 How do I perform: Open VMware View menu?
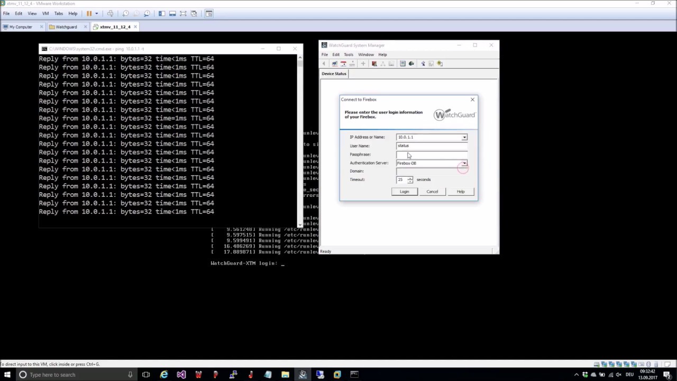32,13
